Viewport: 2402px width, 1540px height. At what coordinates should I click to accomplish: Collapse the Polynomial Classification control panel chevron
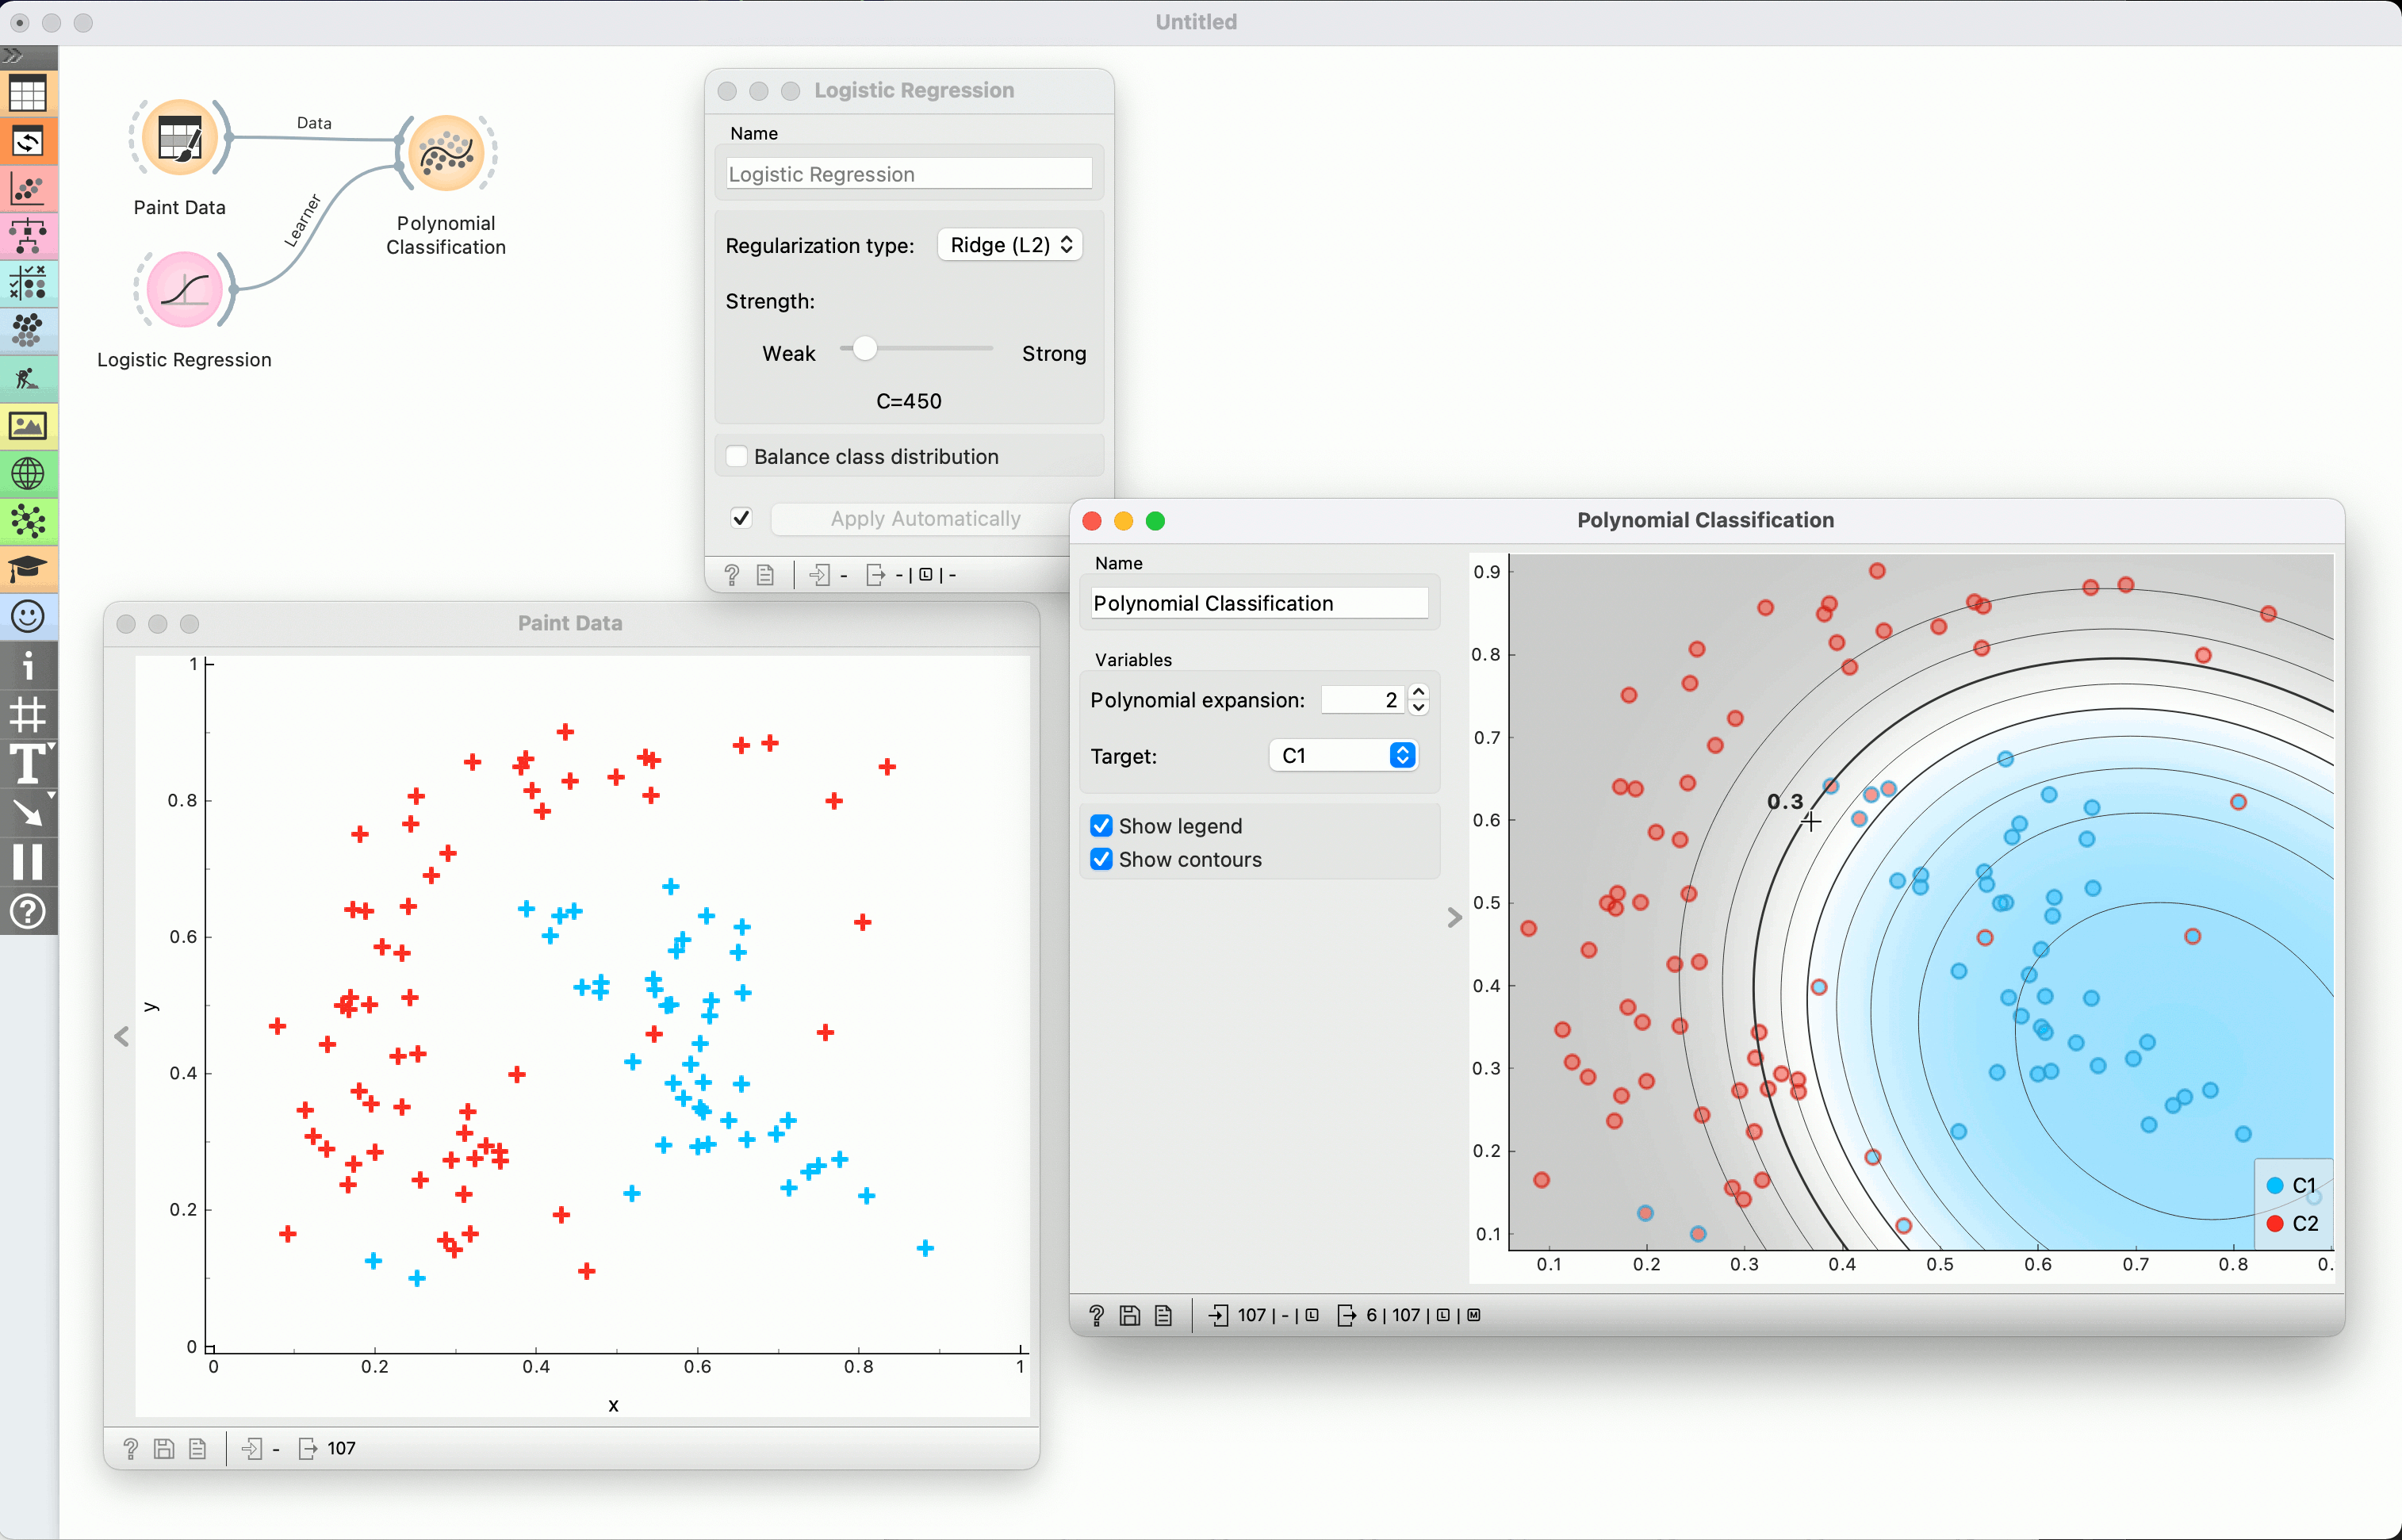coord(1454,917)
